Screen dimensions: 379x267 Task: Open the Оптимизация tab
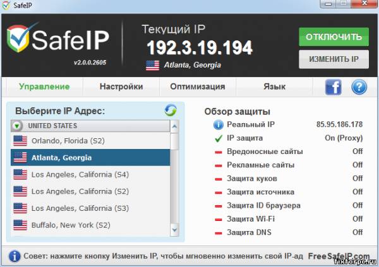click(198, 86)
